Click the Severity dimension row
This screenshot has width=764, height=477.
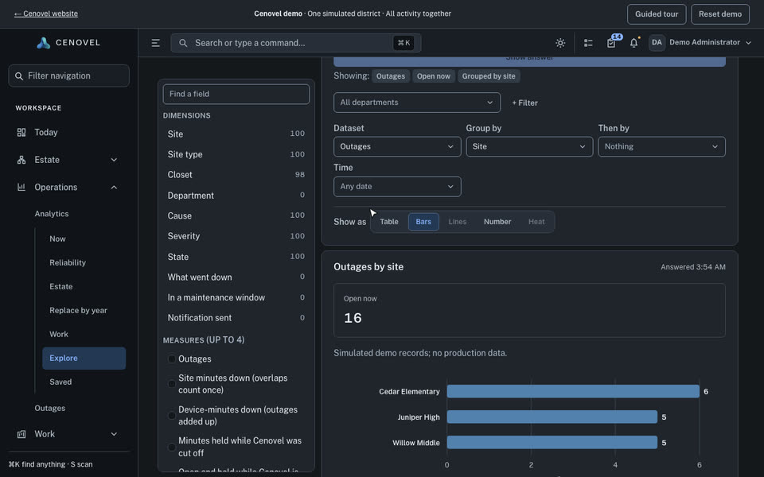tap(236, 236)
